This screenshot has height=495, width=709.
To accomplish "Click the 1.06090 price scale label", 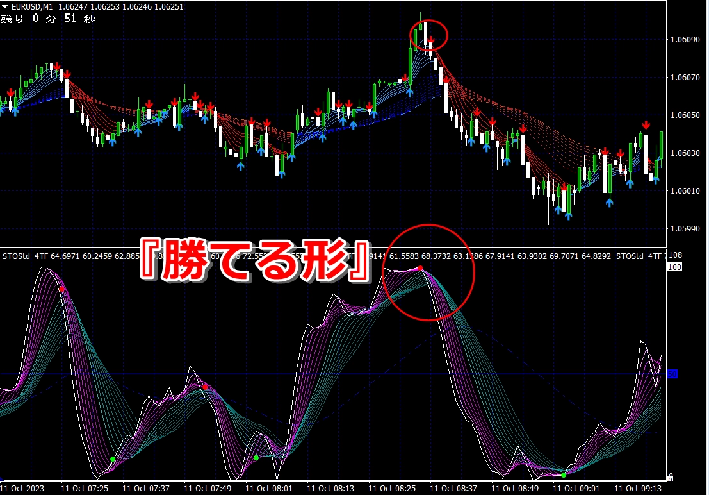I will tap(685, 39).
